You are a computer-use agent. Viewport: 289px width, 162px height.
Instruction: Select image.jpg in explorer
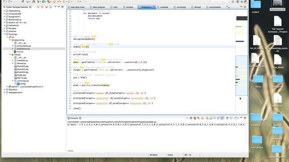[21, 75]
